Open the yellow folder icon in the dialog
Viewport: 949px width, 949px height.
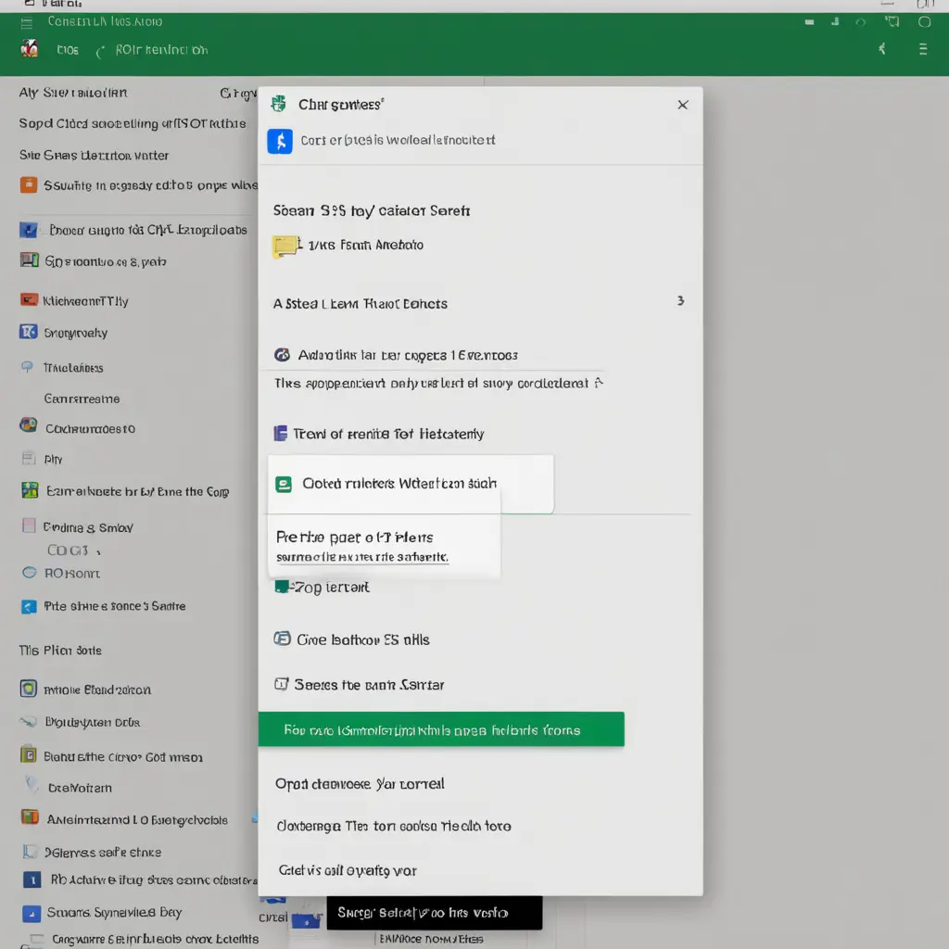[285, 246]
